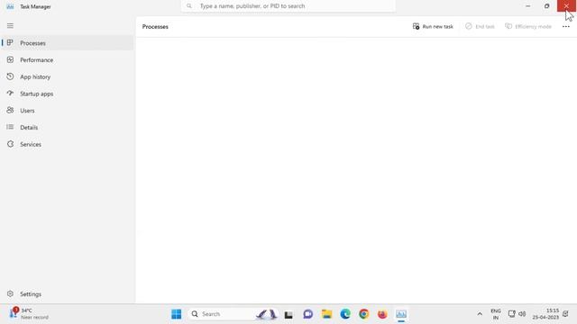Image resolution: width=577 pixels, height=324 pixels.
Task: Switch to the Services page
Action: coord(68,144)
